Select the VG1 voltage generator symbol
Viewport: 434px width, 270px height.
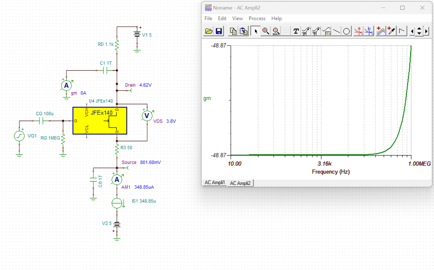click(19, 136)
